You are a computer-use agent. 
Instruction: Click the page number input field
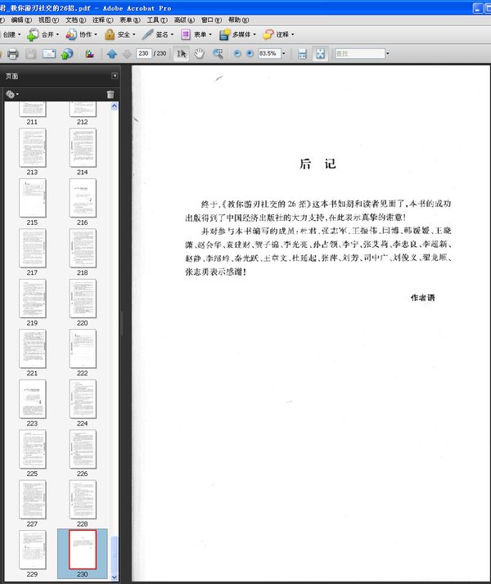click(144, 54)
